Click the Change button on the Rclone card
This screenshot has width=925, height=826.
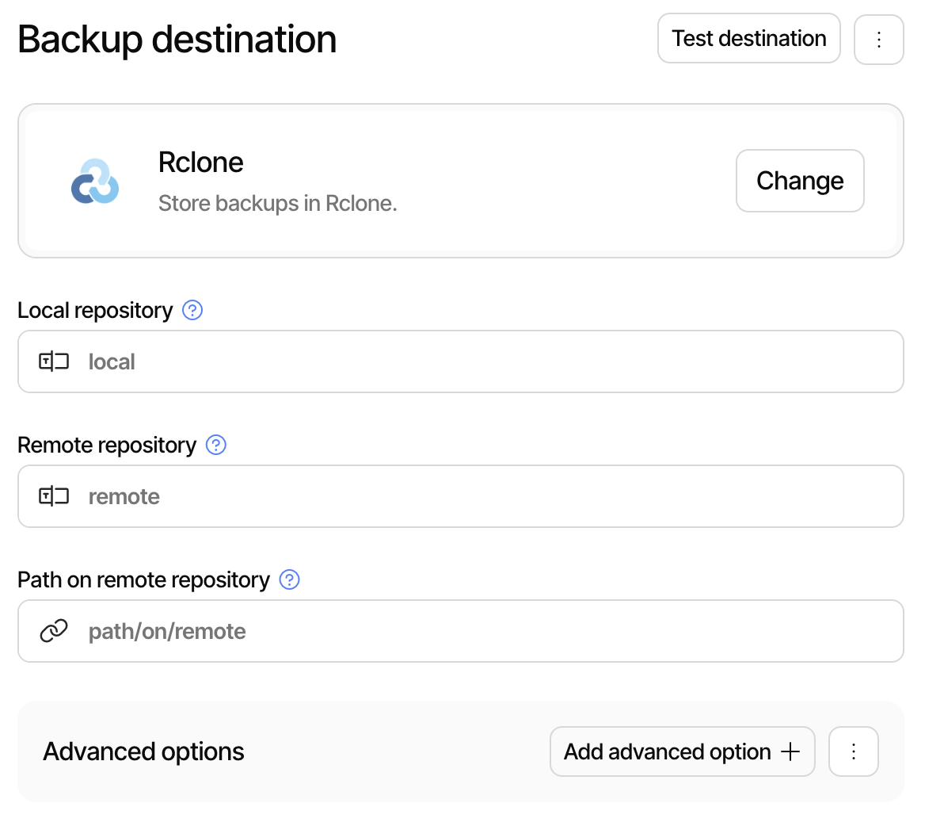[800, 181]
